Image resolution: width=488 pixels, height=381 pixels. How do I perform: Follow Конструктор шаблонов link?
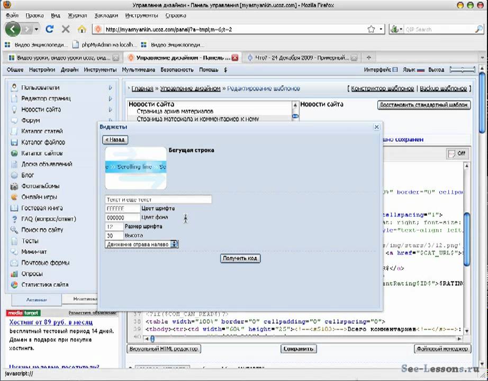click(x=383, y=89)
